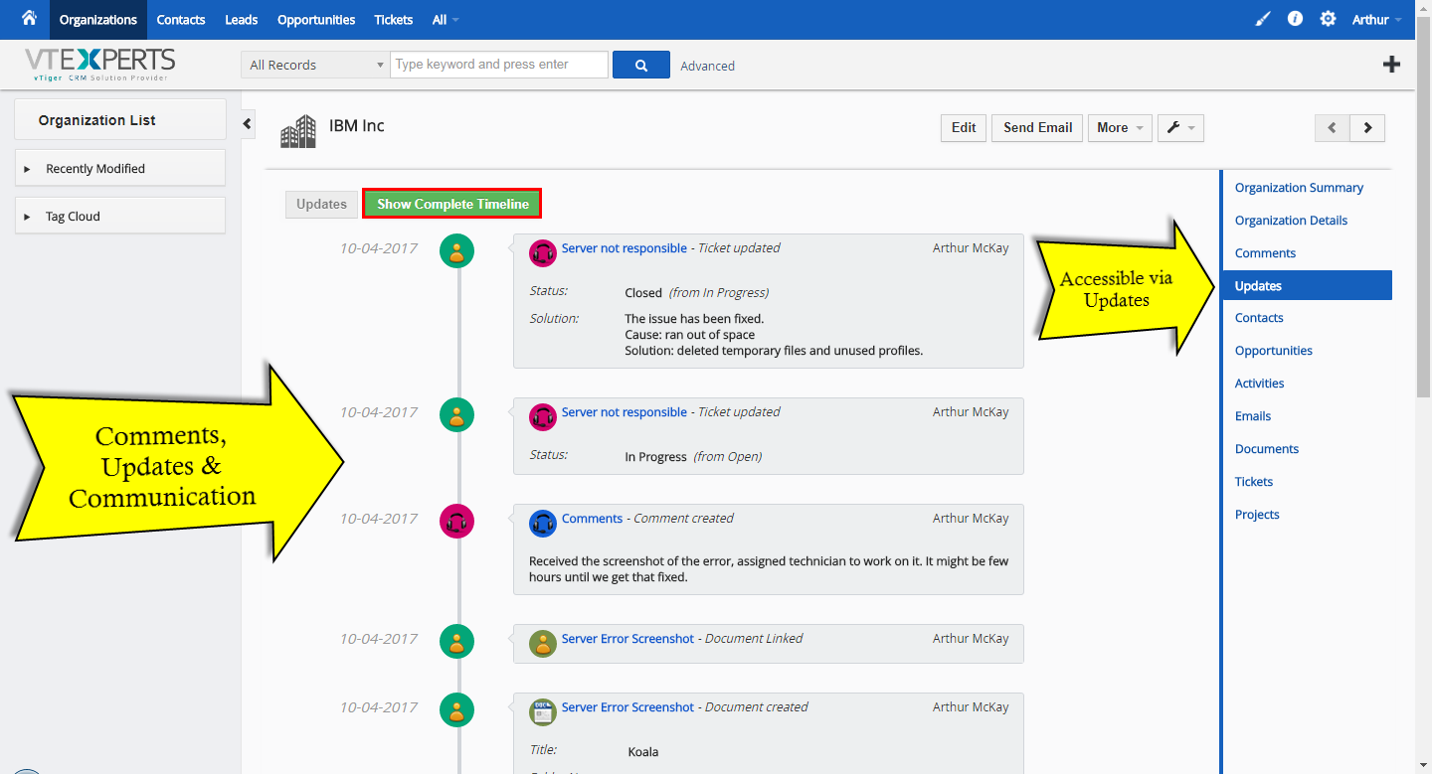Open the theme brush icon
Image resolution: width=1432 pixels, height=774 pixels.
[1262, 19]
